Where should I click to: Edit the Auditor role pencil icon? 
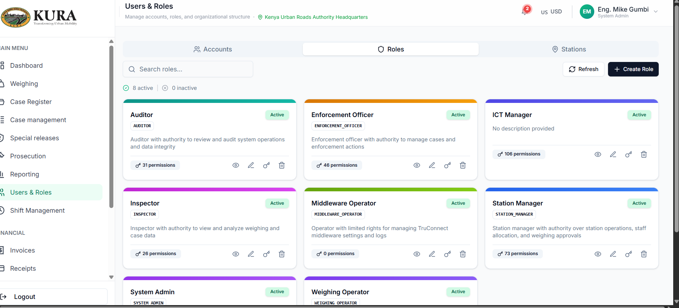click(x=251, y=165)
